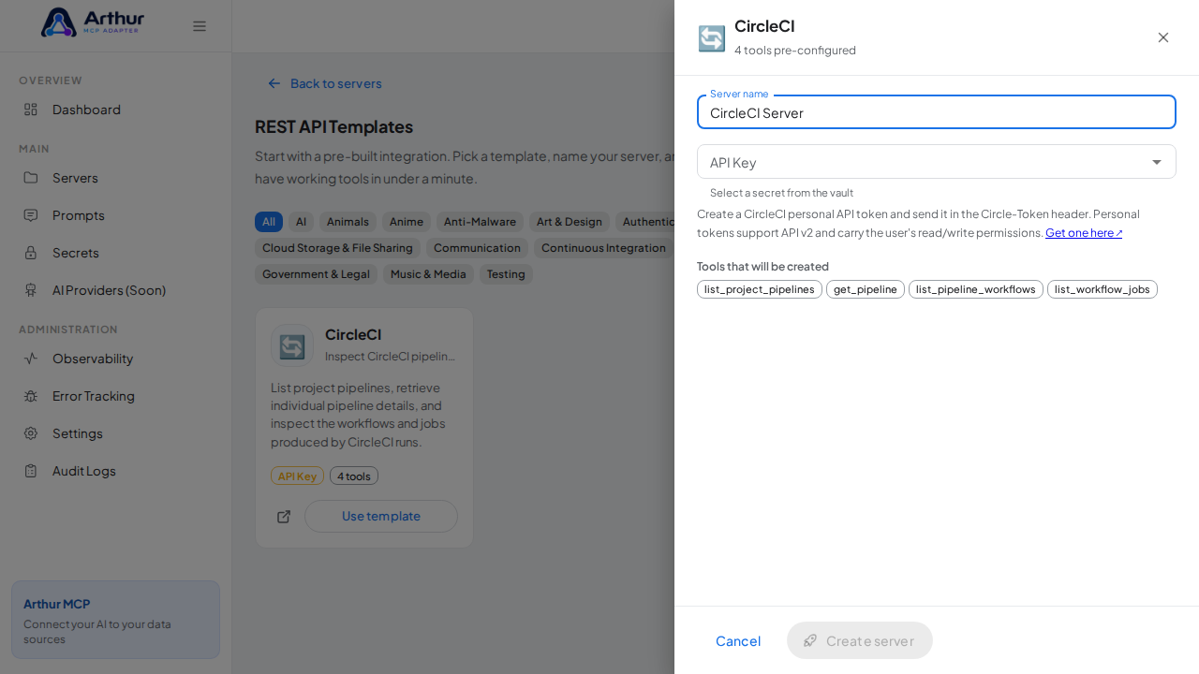Filter templates by Testing
Image resolution: width=1199 pixels, height=674 pixels.
point(506,274)
